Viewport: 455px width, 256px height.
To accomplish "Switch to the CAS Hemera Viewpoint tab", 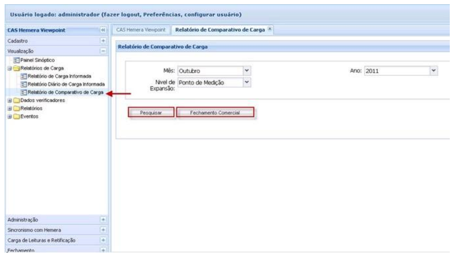I will pos(141,30).
